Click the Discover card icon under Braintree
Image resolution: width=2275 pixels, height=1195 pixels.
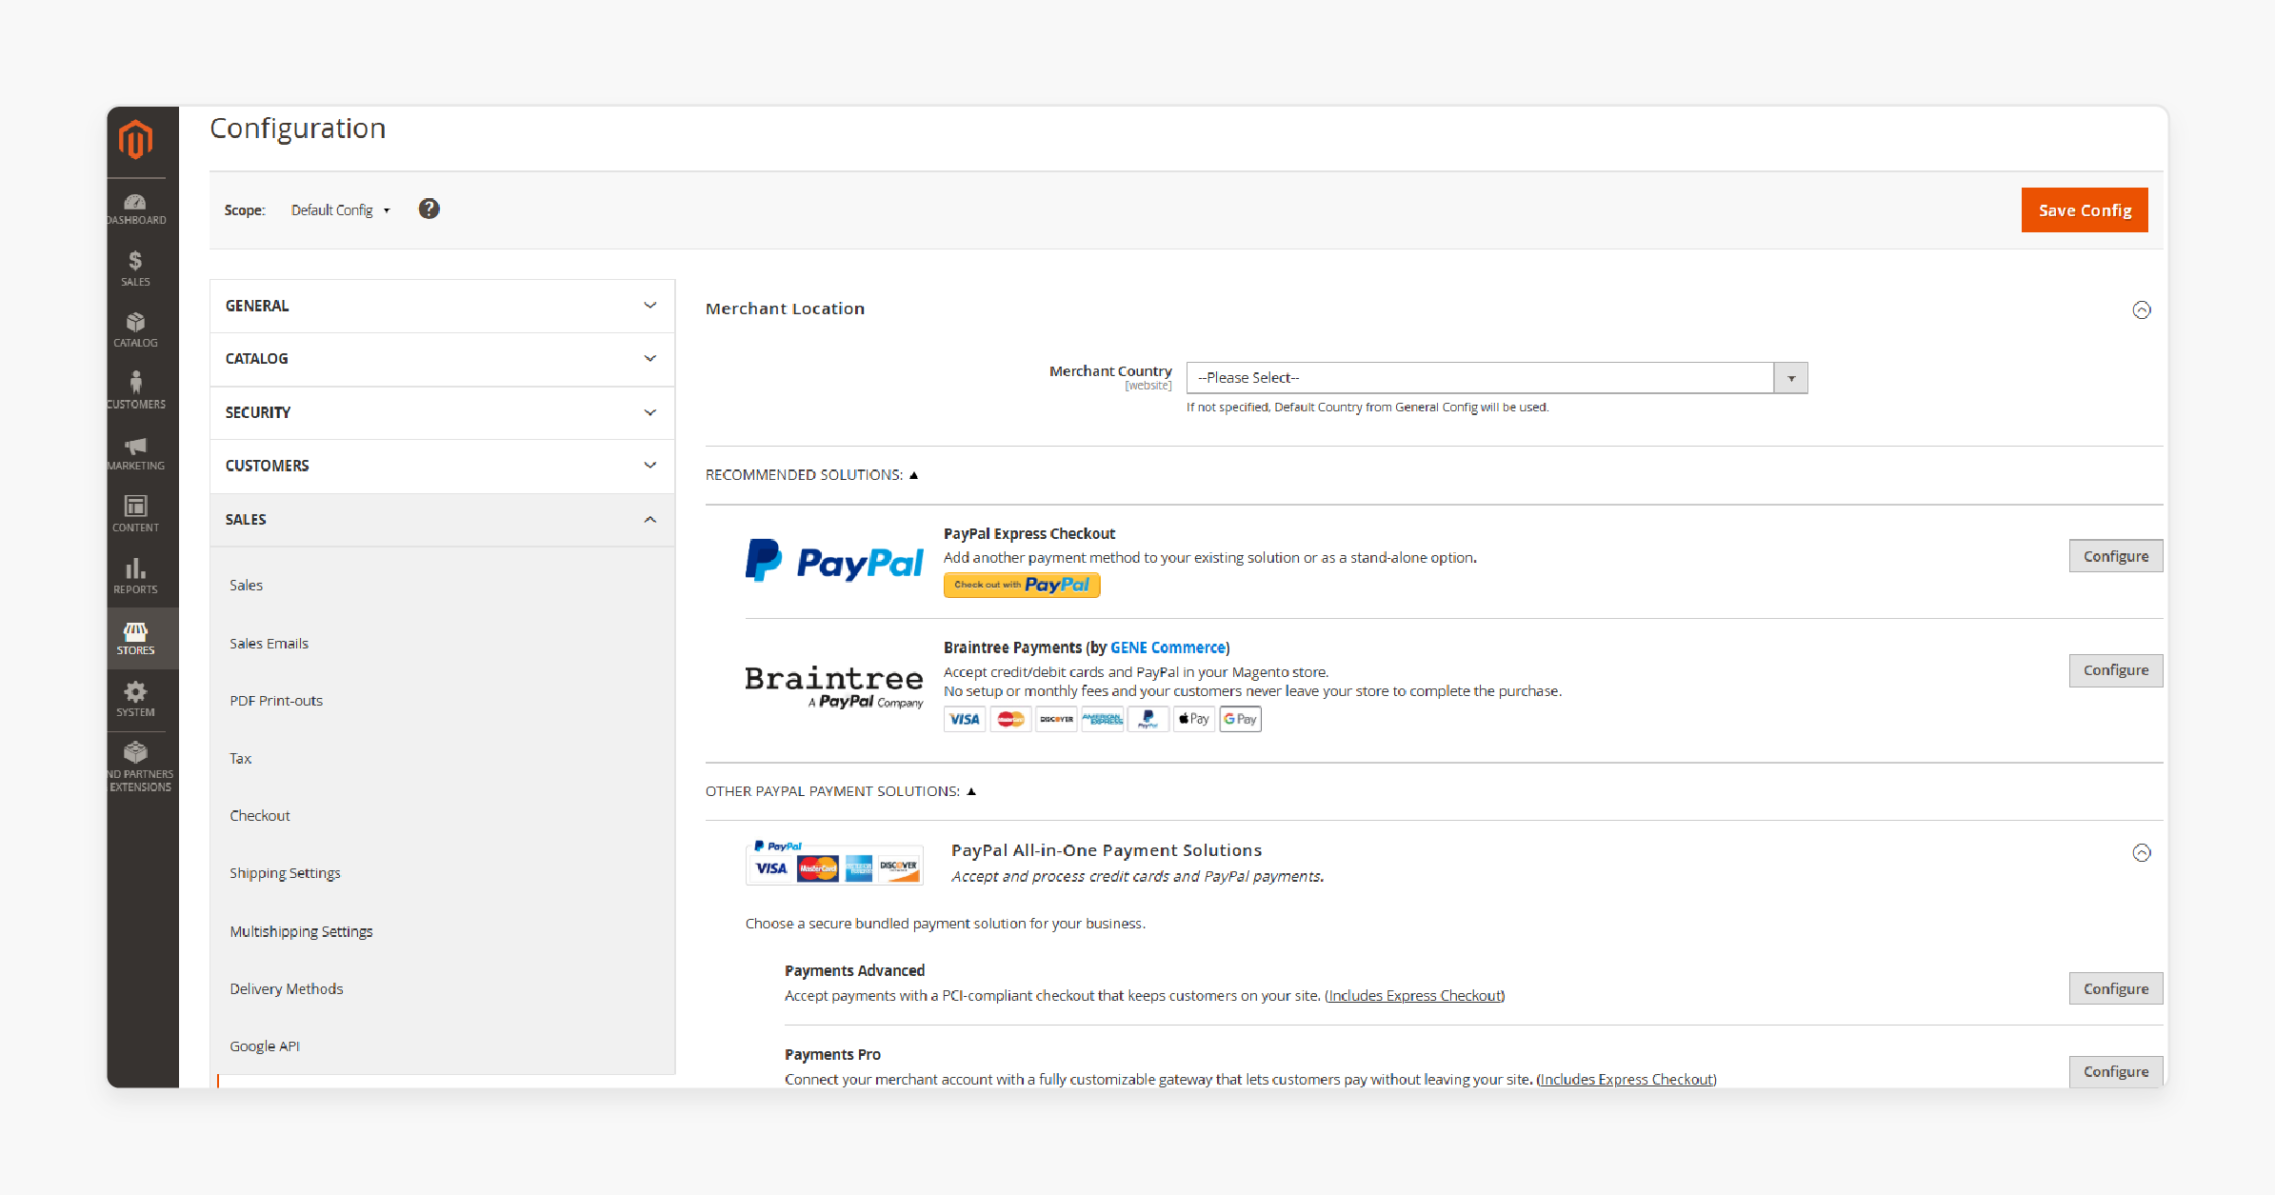1056,719
